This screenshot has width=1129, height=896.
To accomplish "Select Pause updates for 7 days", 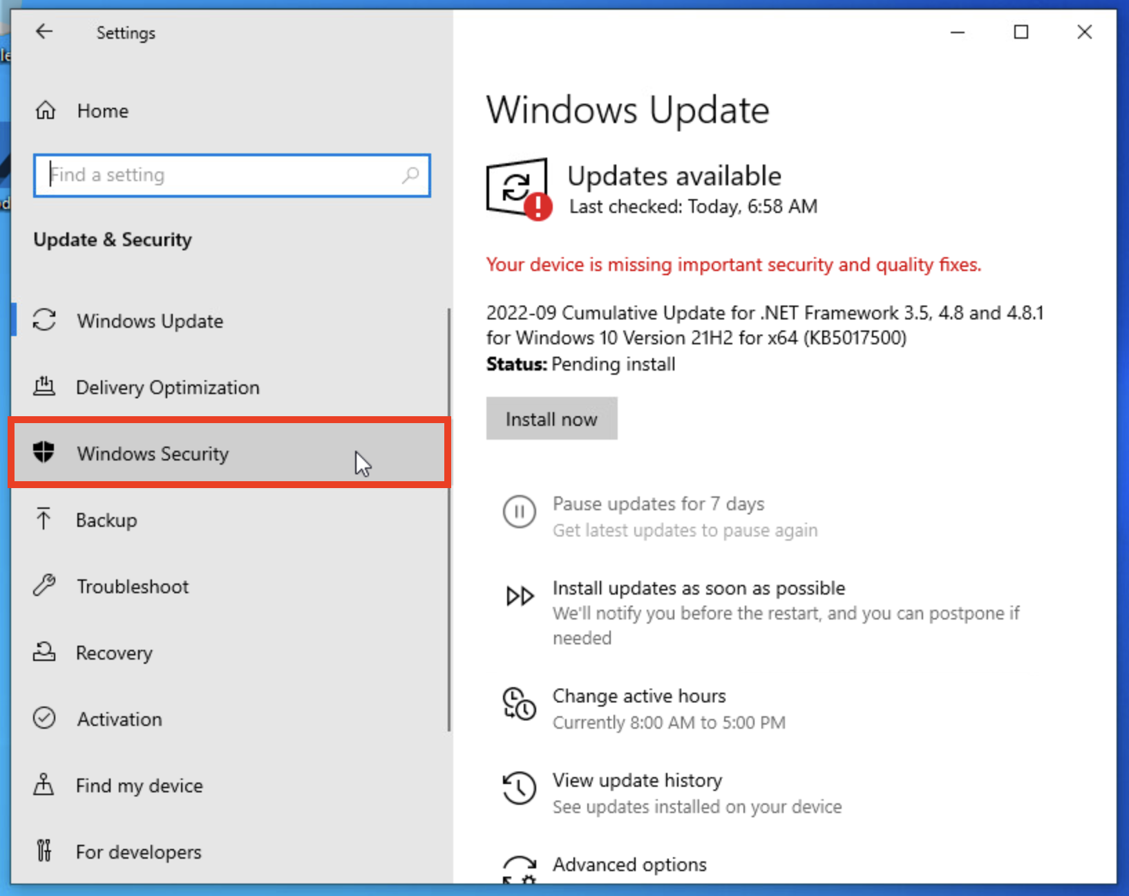I will coord(658,503).
